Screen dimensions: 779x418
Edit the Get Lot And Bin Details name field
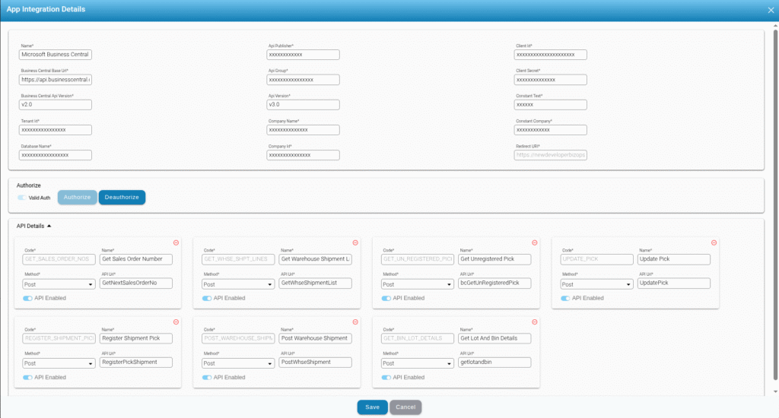494,338
